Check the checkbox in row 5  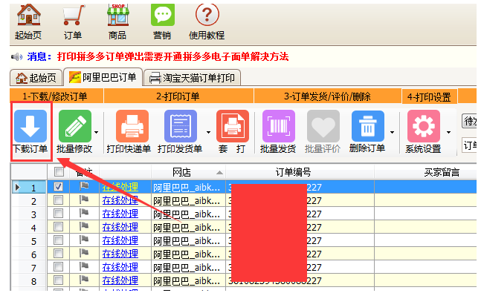pyautogui.click(x=58, y=240)
